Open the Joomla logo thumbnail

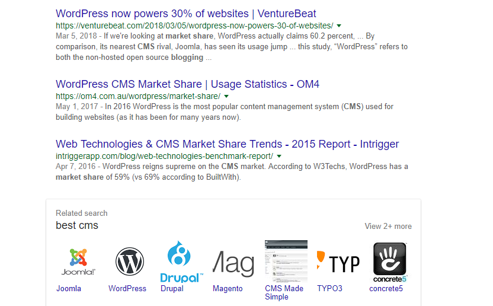click(x=78, y=262)
